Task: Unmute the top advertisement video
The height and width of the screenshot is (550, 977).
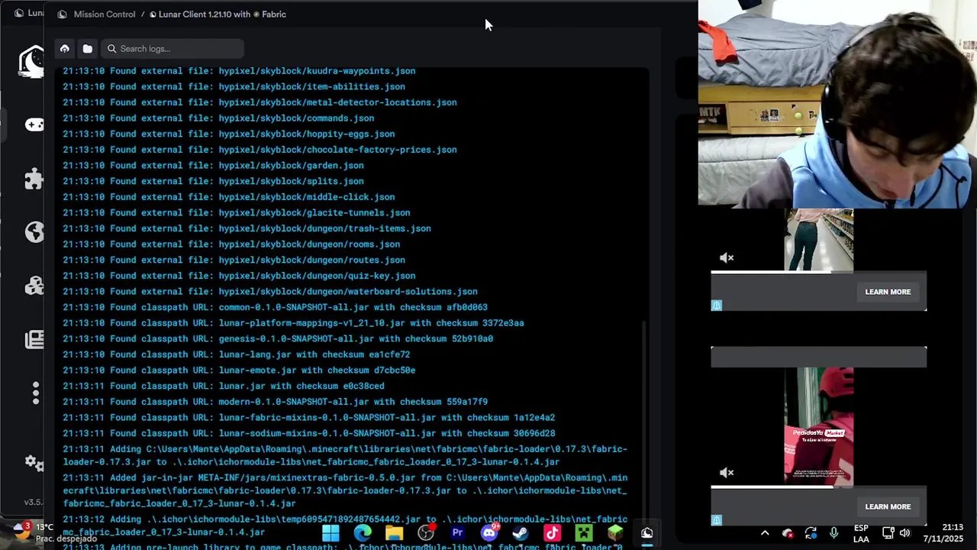Action: [x=727, y=258]
